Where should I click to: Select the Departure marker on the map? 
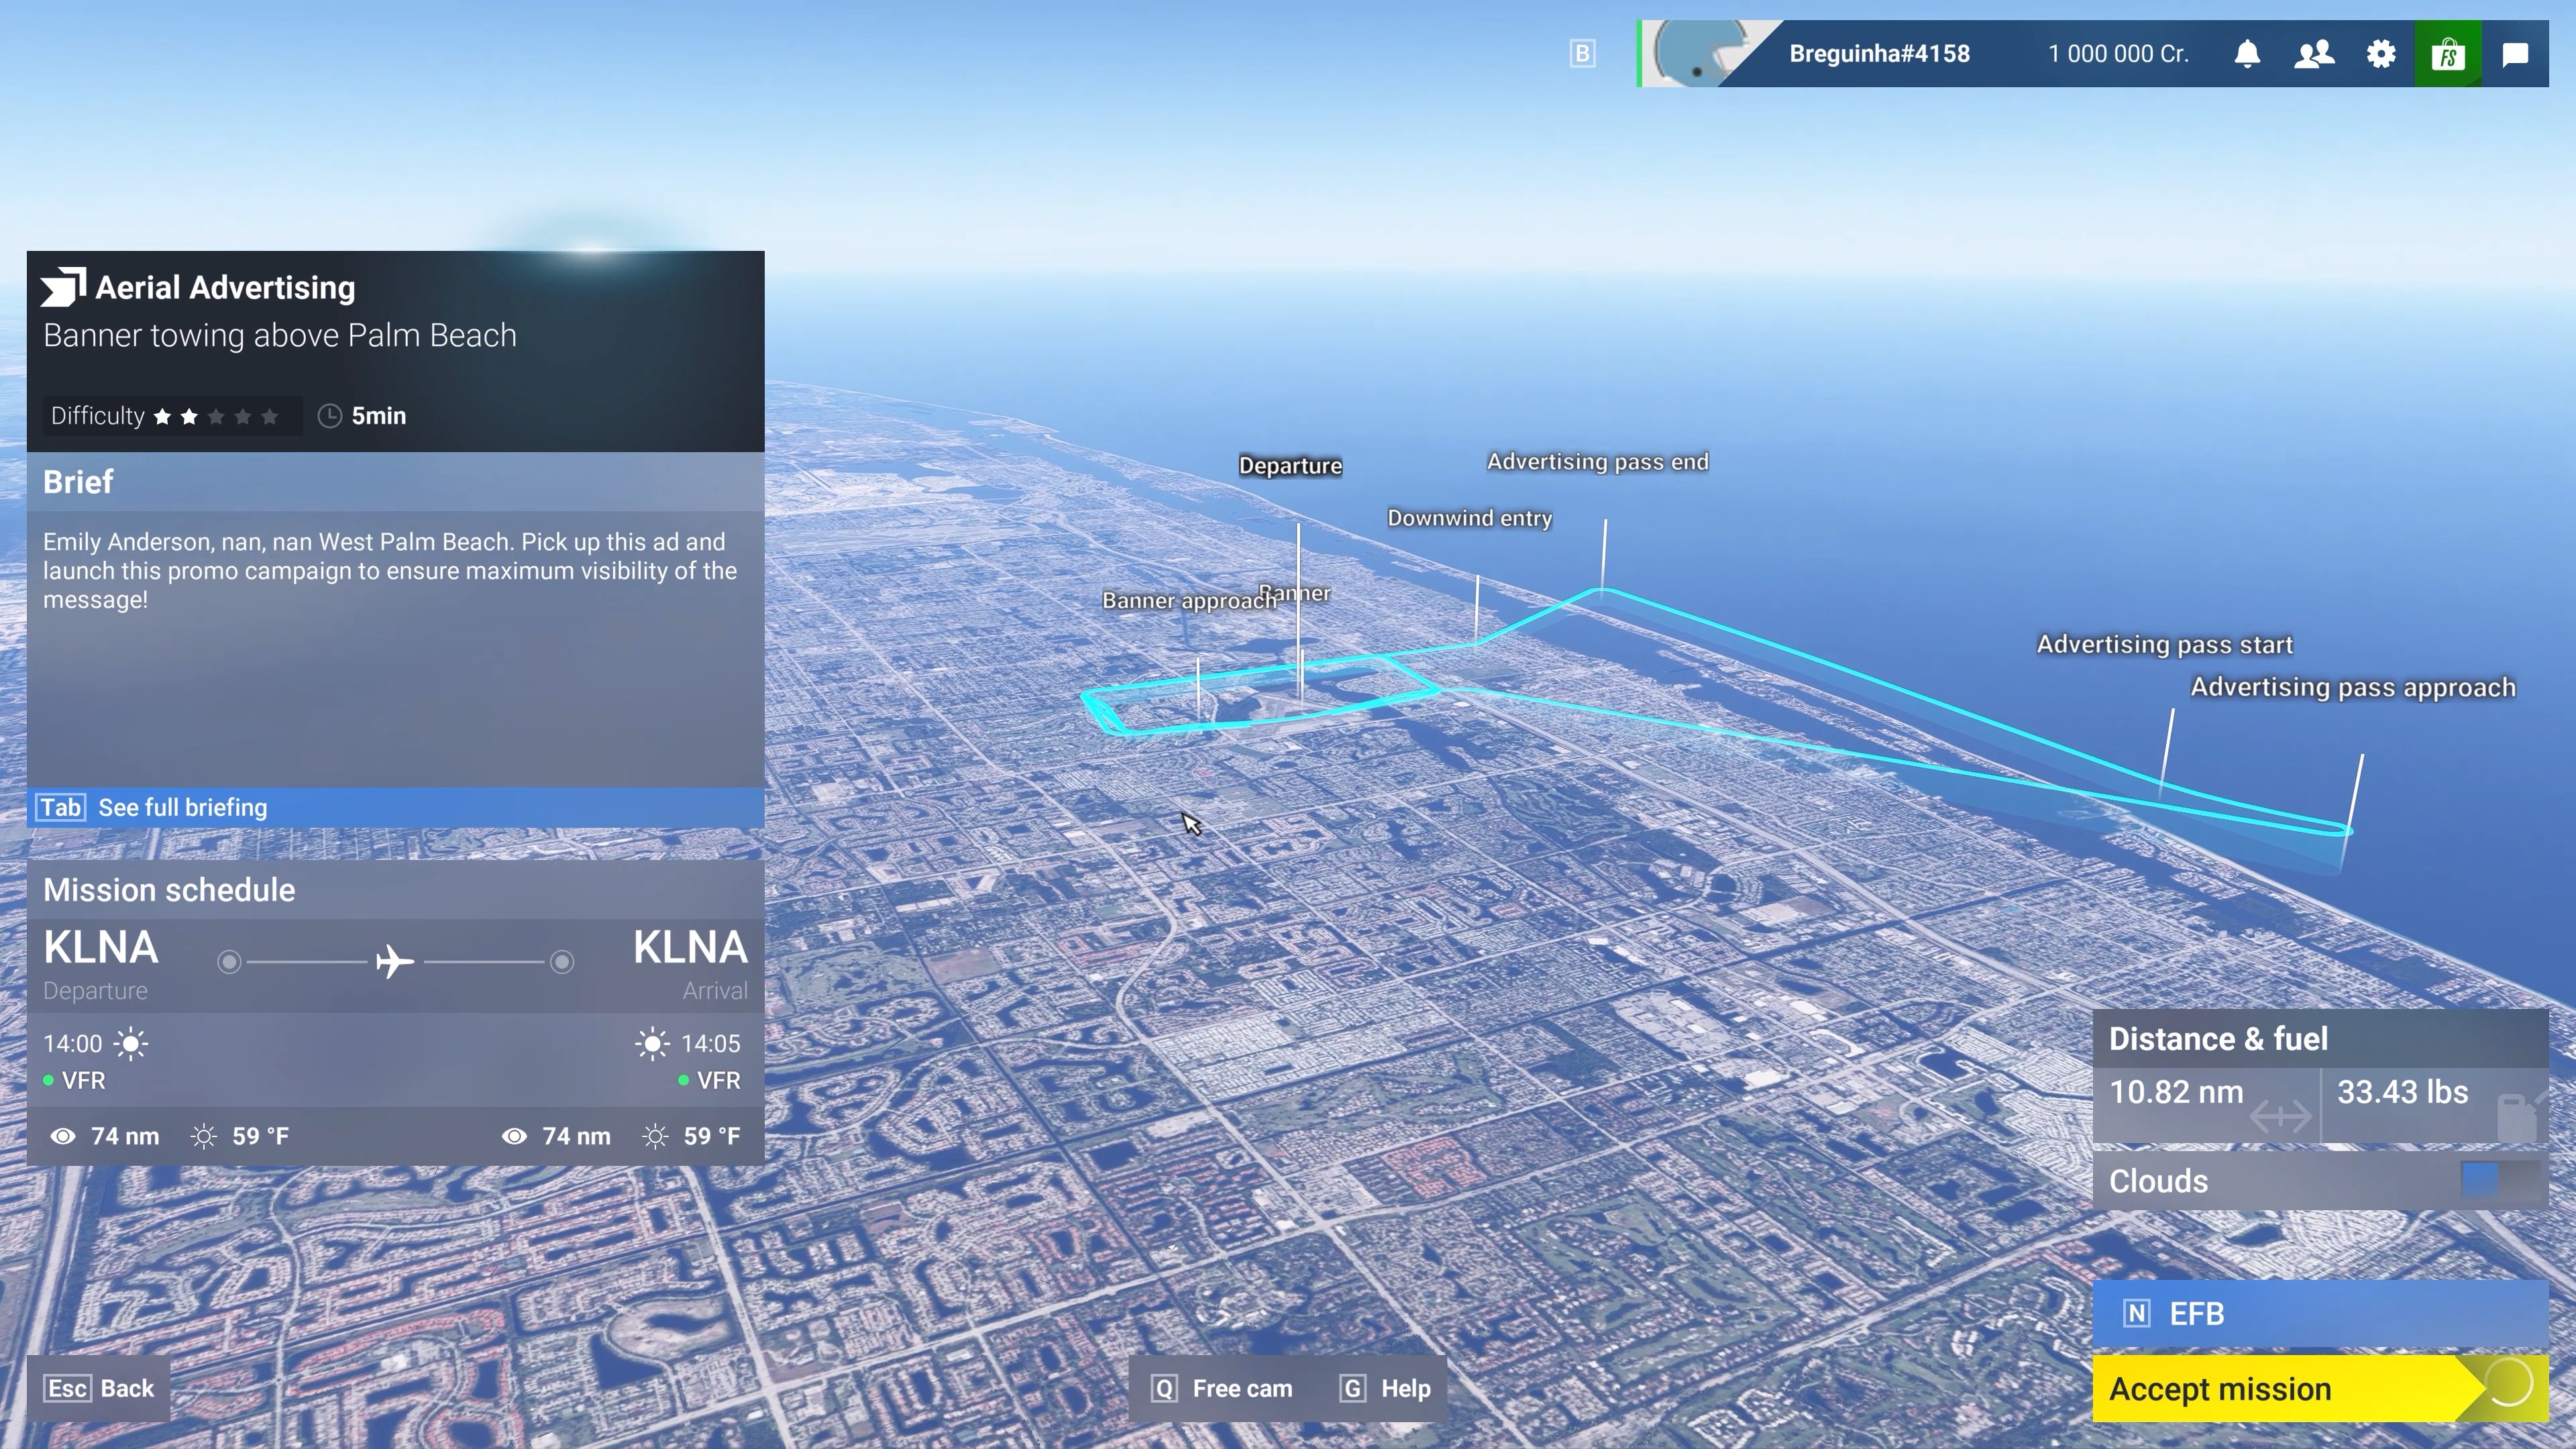click(1290, 465)
